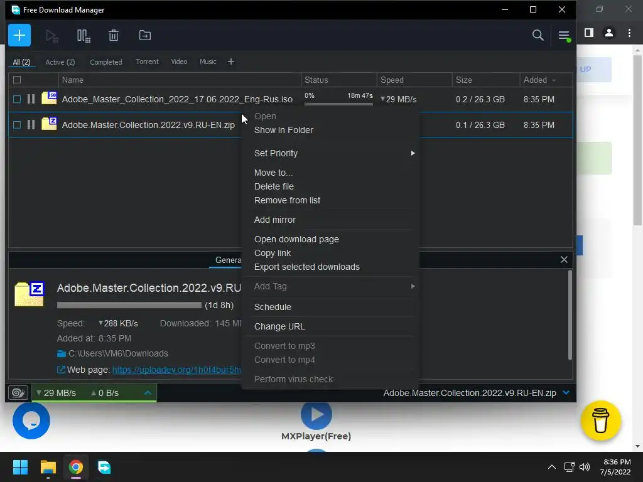Screen dimensions: 643x482
Task: Select Export selected downloads entry
Action: pyautogui.click(x=306, y=267)
